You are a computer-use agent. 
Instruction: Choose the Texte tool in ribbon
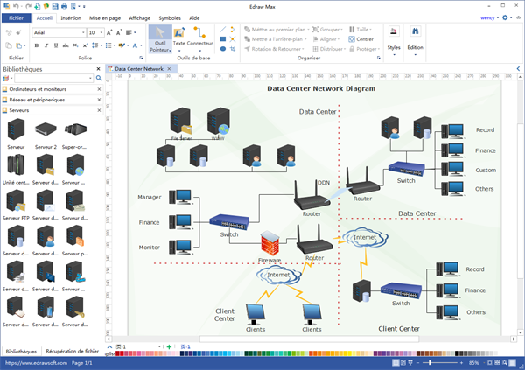(x=179, y=40)
